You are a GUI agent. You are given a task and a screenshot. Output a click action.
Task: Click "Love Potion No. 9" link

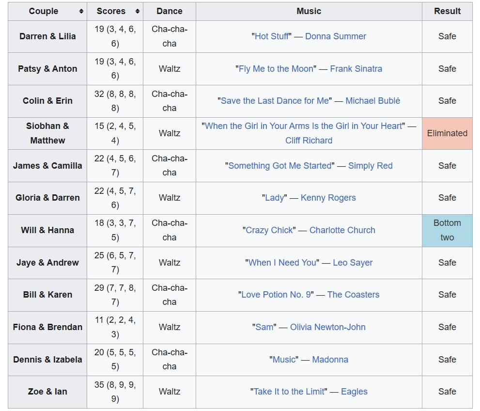(x=276, y=295)
